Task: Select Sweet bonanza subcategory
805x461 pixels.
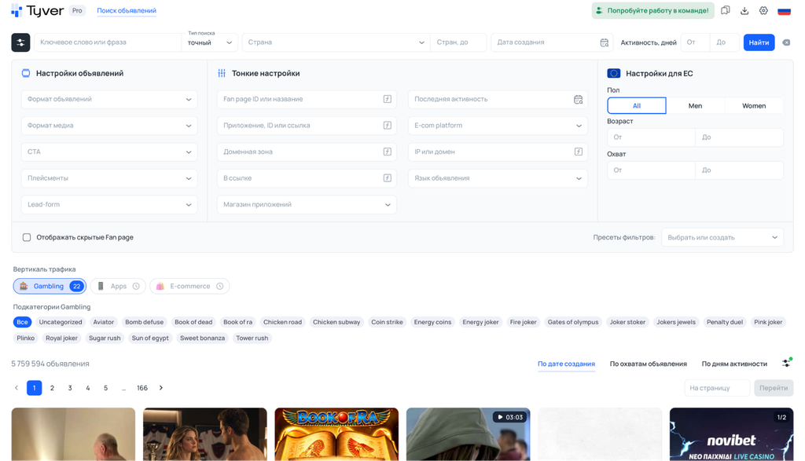Action: click(x=202, y=338)
